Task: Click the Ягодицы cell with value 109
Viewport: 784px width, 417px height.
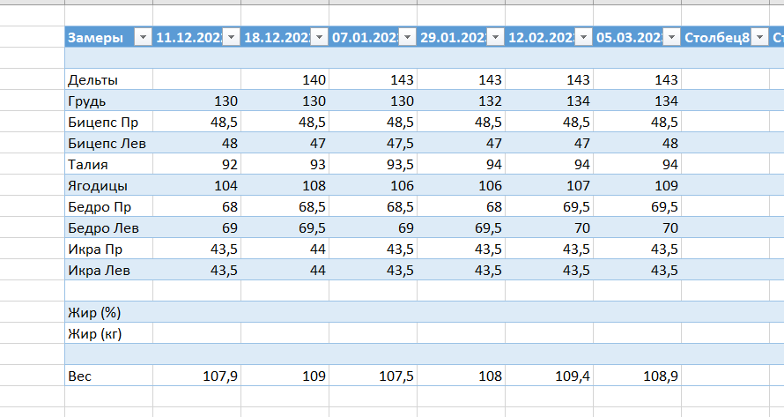Action: 637,186
